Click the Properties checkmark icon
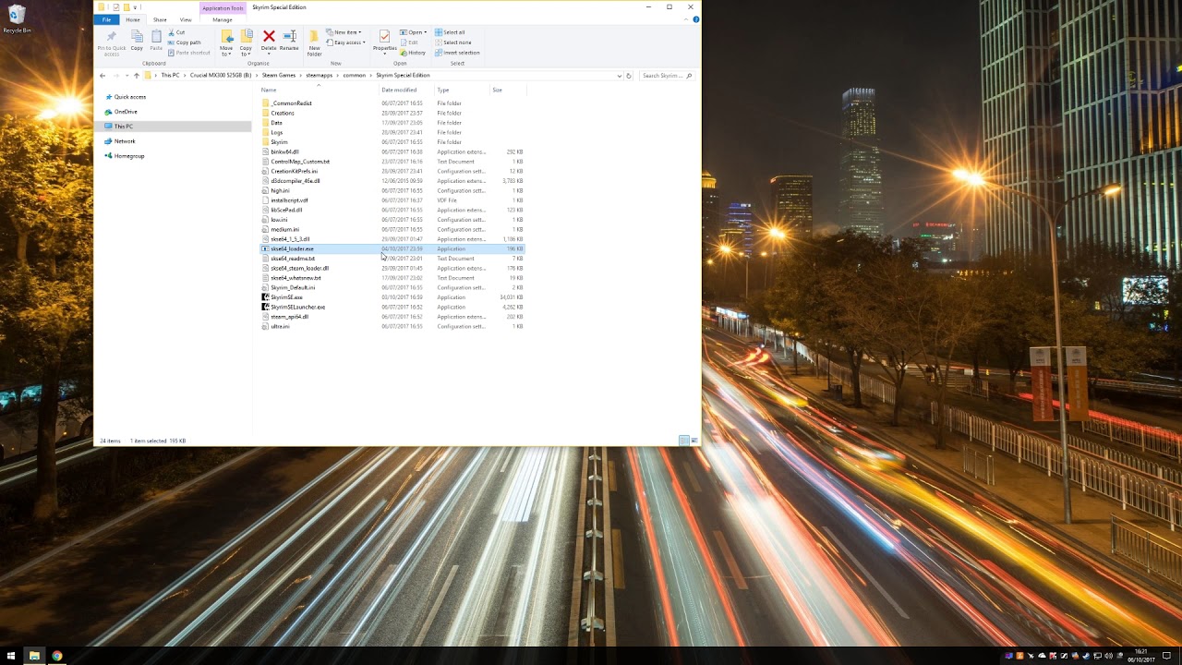Viewport: 1182px width, 665px height. [385, 36]
